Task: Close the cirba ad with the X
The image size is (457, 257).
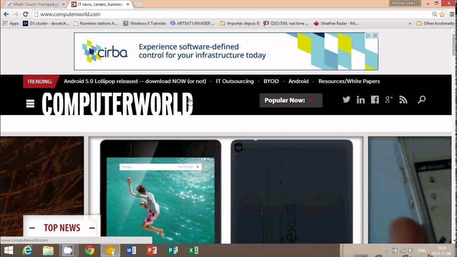Action: (375, 36)
